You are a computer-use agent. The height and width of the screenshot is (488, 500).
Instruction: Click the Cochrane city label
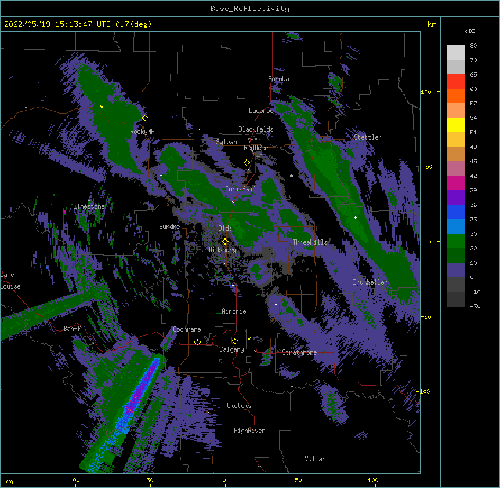click(187, 329)
